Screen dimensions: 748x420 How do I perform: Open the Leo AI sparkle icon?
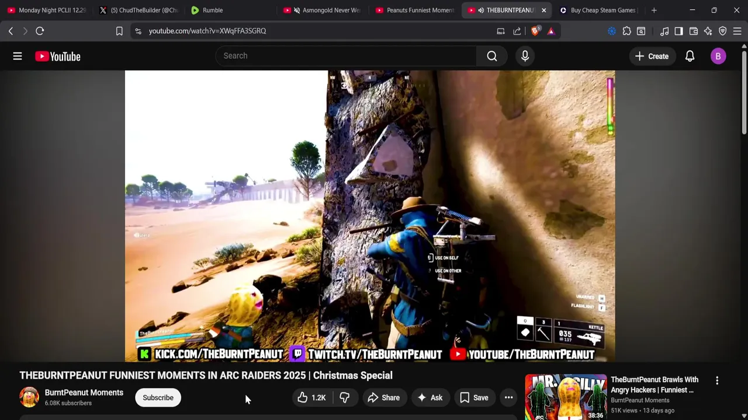click(x=708, y=31)
